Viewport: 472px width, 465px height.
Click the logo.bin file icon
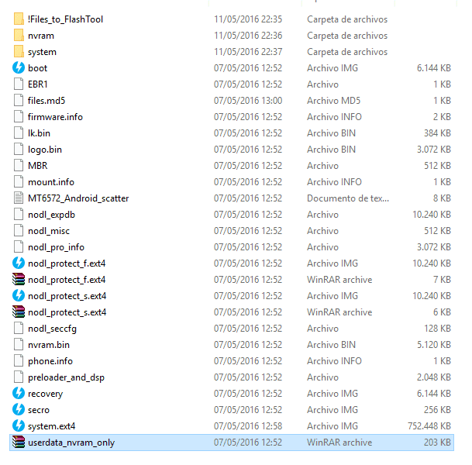coord(19,149)
